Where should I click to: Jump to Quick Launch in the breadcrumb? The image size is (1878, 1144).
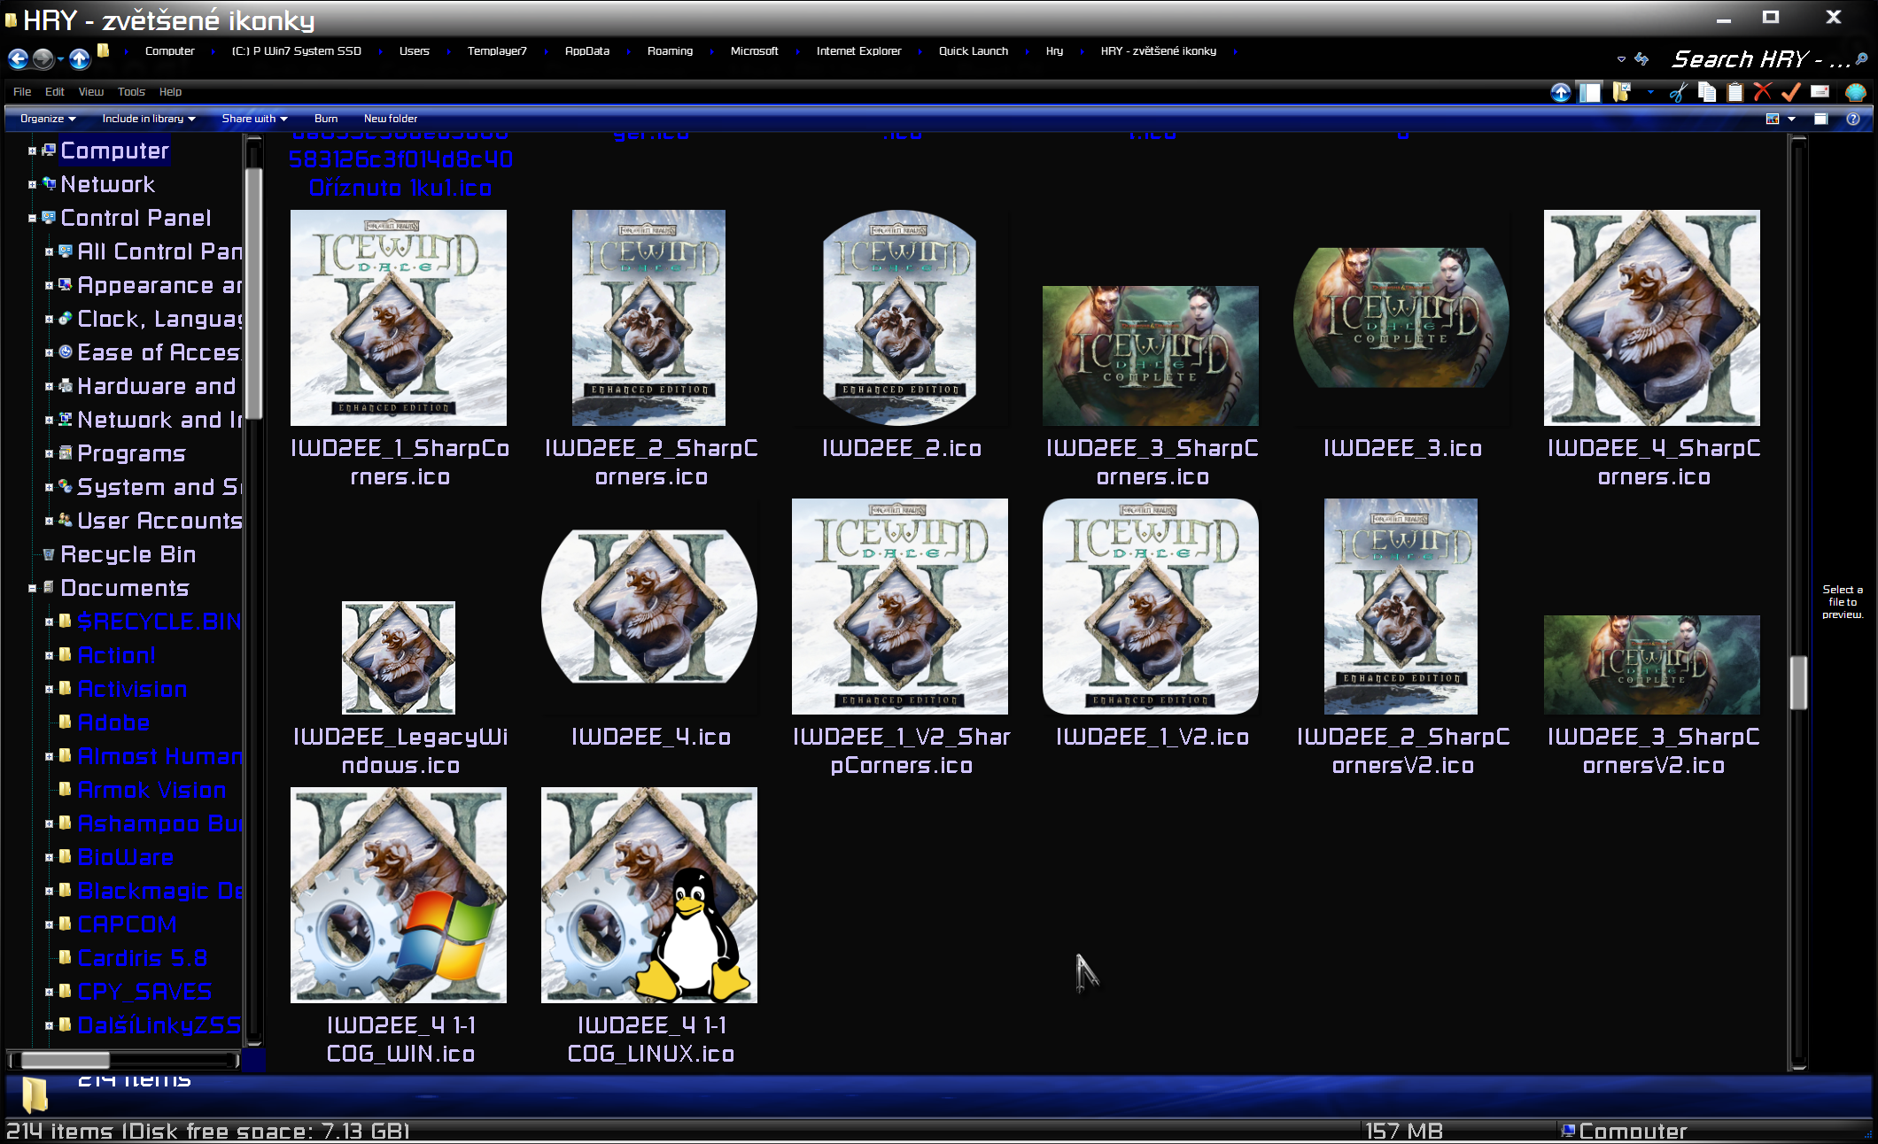tap(974, 51)
